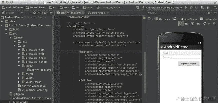Click the Run with Coverage icon

pos(197,8)
